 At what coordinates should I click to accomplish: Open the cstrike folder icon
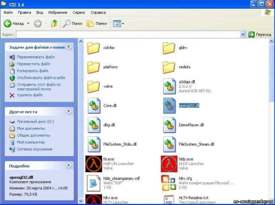(x=93, y=48)
